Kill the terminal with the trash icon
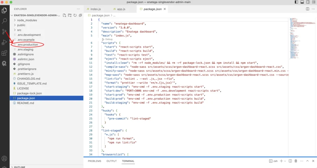 tap(296, 161)
